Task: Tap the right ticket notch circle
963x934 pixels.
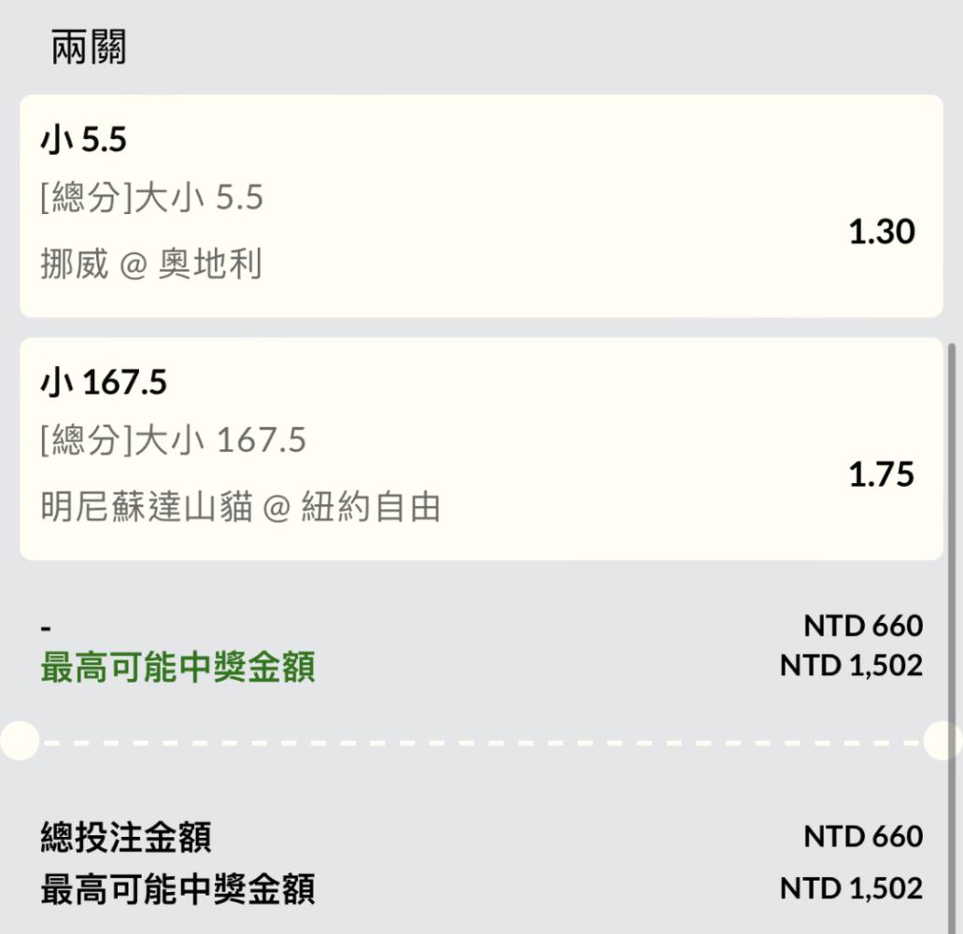Action: (x=943, y=741)
